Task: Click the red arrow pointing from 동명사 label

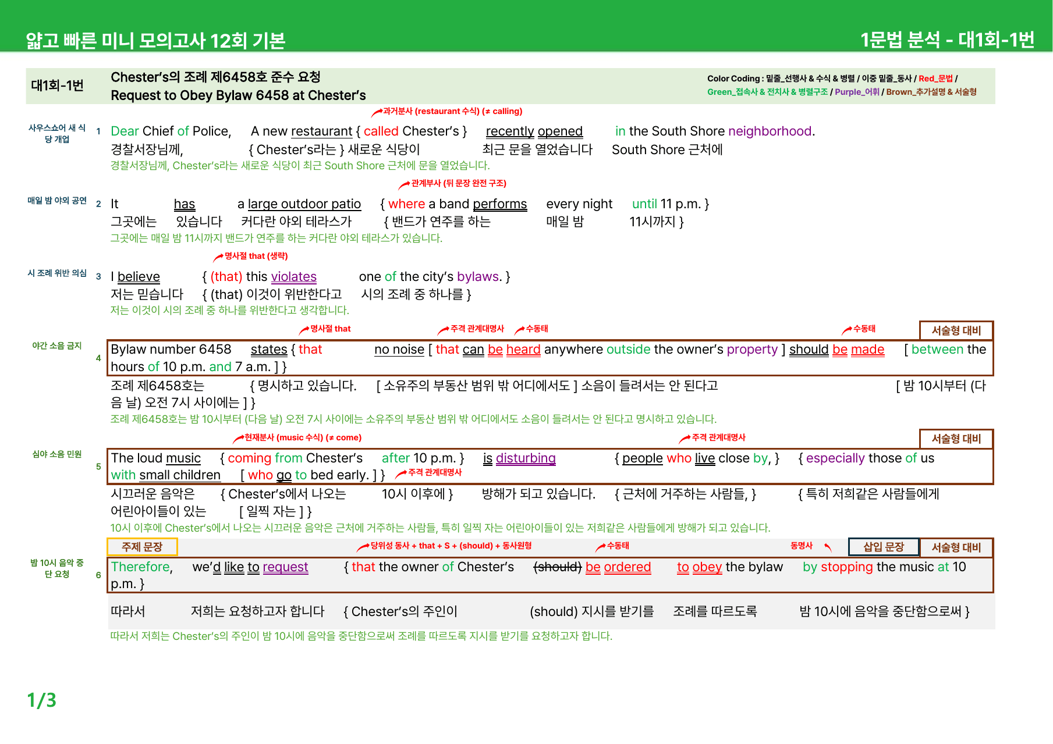Action: pyautogui.click(x=828, y=547)
